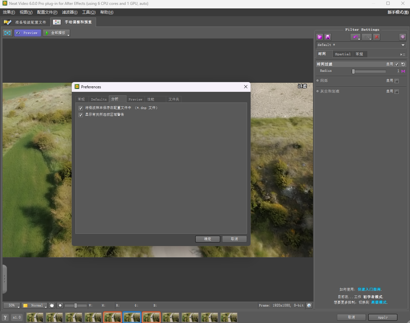
Task: Switch to 新手模式(B) in menu bar
Action: pos(398,12)
